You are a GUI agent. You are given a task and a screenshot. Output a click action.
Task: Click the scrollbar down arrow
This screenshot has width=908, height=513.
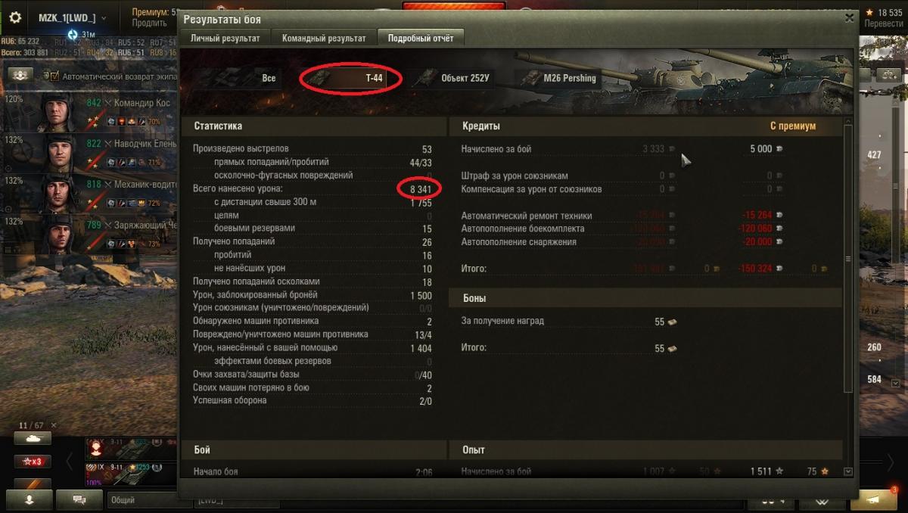pyautogui.click(x=848, y=471)
